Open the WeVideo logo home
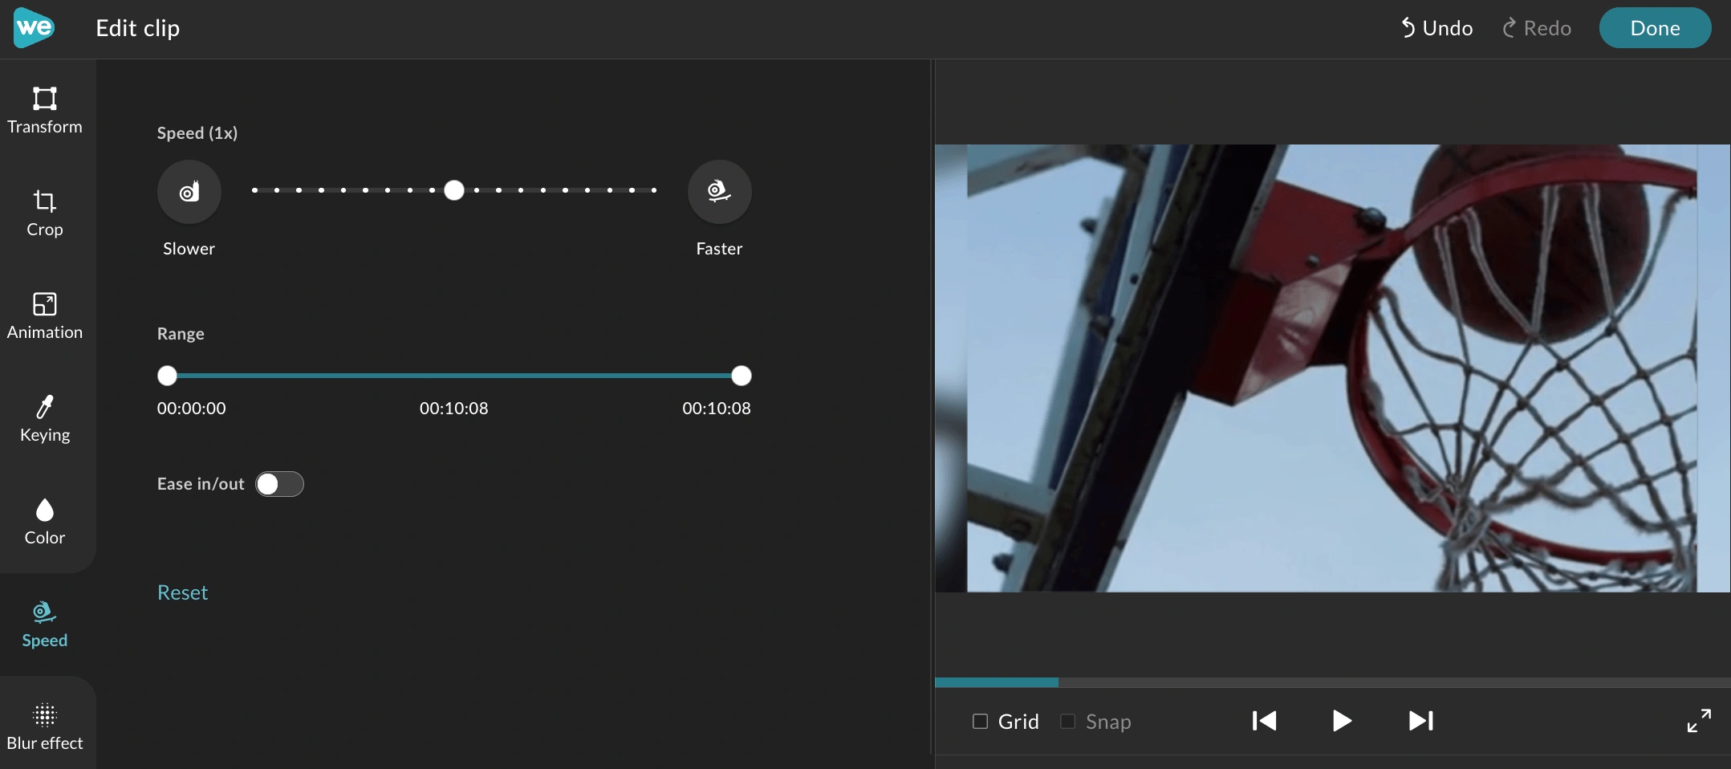The image size is (1731, 769). click(35, 28)
